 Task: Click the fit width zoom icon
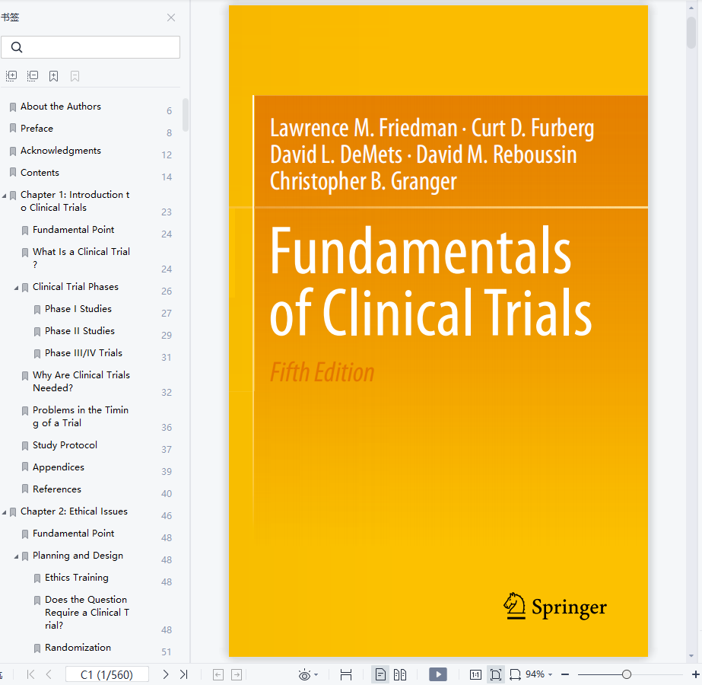516,674
